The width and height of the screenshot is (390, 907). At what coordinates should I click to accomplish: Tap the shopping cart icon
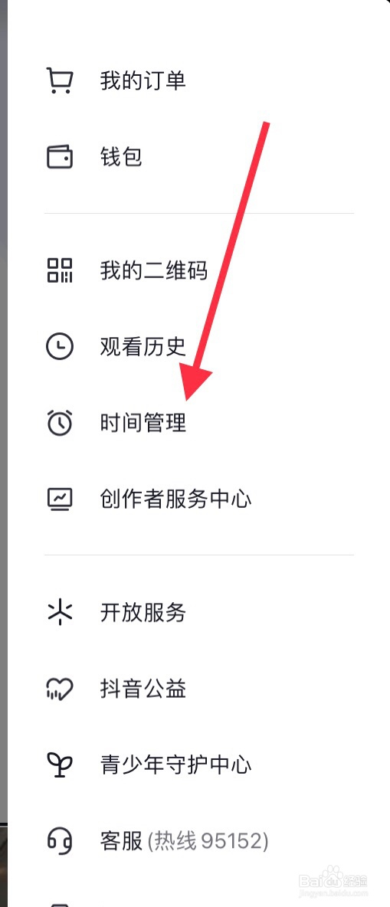(x=60, y=80)
